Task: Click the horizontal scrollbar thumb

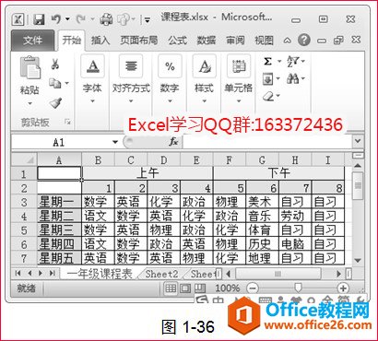Action: [278, 274]
